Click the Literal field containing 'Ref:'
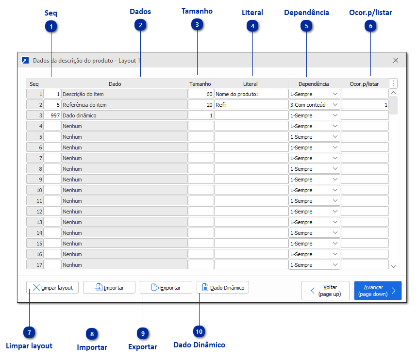Screen dimensions: 418x360 [251, 105]
